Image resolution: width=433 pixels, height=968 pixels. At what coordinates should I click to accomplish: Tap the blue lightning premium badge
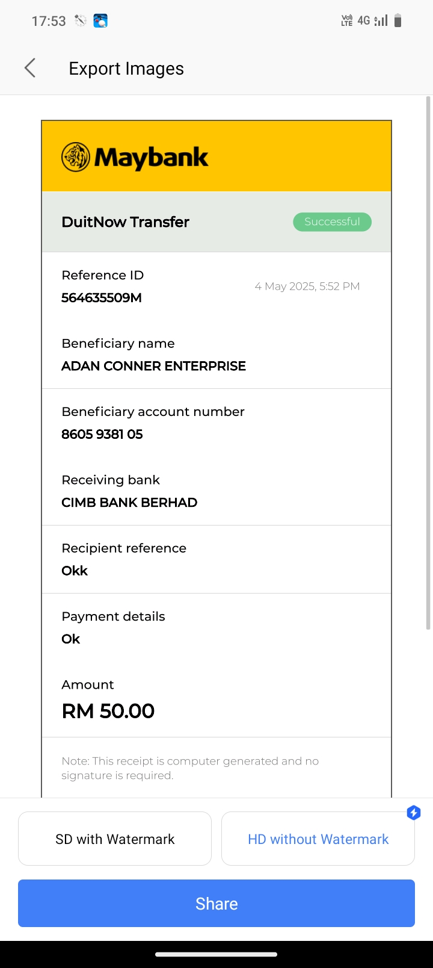pyautogui.click(x=414, y=813)
